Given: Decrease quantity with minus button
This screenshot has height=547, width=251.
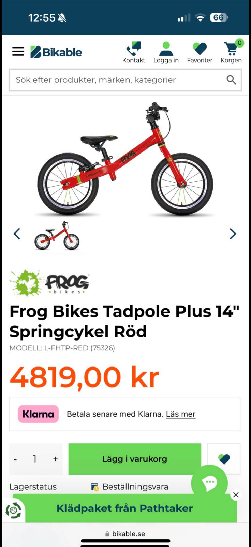Looking at the screenshot, I should click(x=15, y=459).
